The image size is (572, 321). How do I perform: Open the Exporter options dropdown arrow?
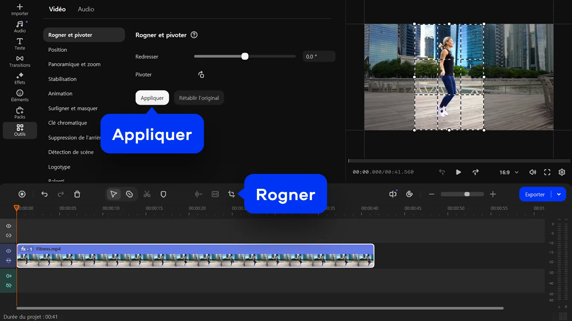(559, 194)
